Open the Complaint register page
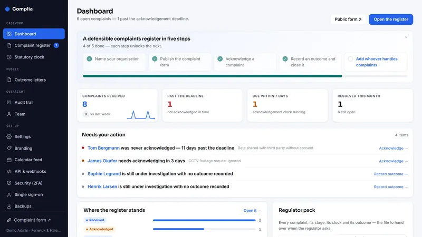The width and height of the screenshot is (422, 237). pyautogui.click(x=34, y=45)
